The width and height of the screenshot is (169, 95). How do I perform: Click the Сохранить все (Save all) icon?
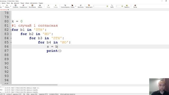[x=23, y=6]
